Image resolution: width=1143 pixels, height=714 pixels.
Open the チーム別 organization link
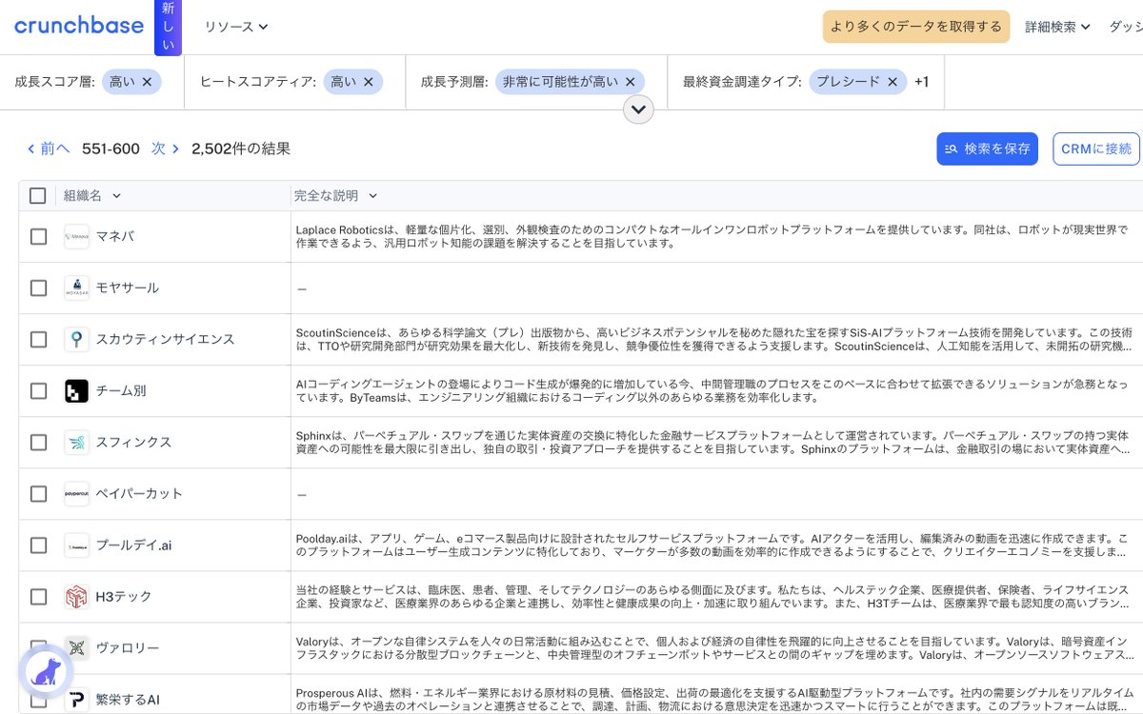click(x=121, y=390)
